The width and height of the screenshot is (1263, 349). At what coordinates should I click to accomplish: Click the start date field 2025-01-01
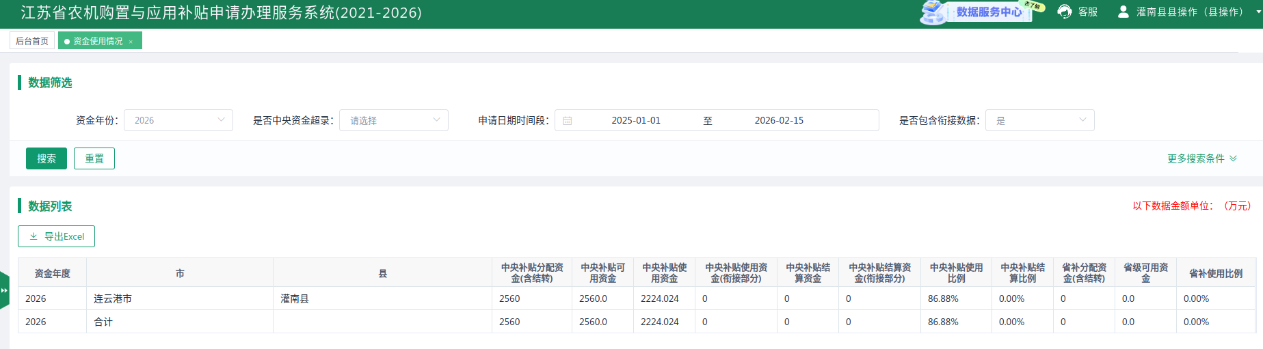pos(635,120)
